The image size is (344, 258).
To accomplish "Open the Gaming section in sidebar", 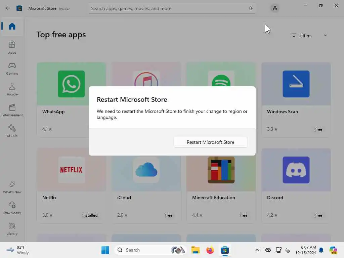I will [12, 69].
